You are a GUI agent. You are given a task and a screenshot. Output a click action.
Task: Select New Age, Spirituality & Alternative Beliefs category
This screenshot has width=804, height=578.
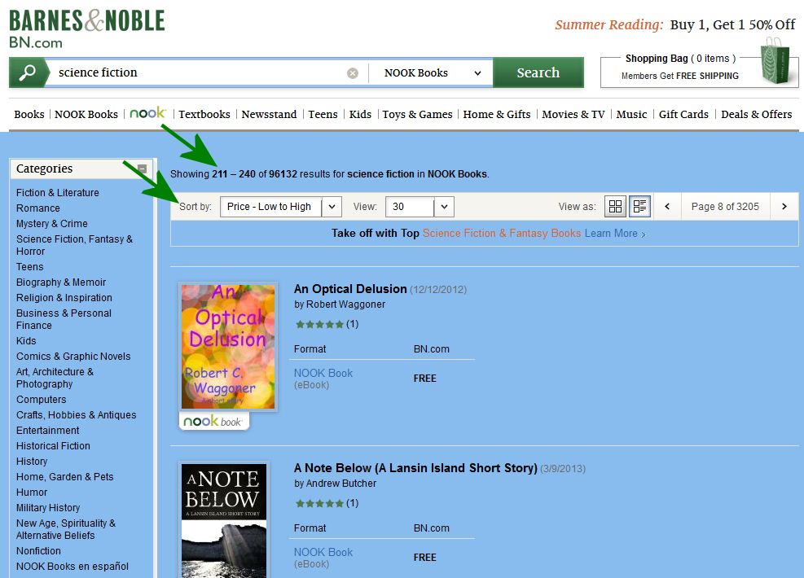click(x=66, y=529)
